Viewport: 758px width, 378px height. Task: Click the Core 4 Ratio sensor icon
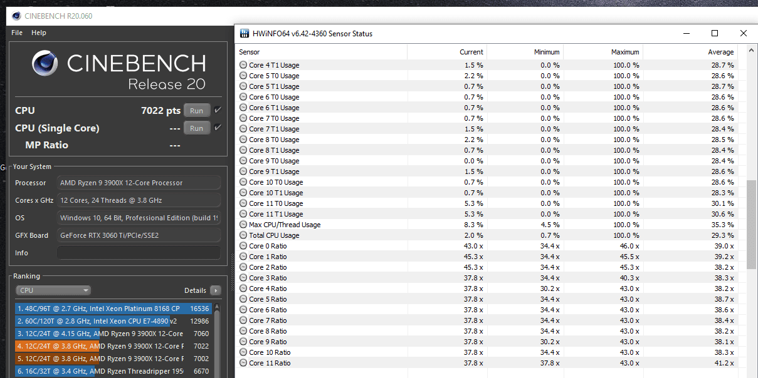(243, 289)
